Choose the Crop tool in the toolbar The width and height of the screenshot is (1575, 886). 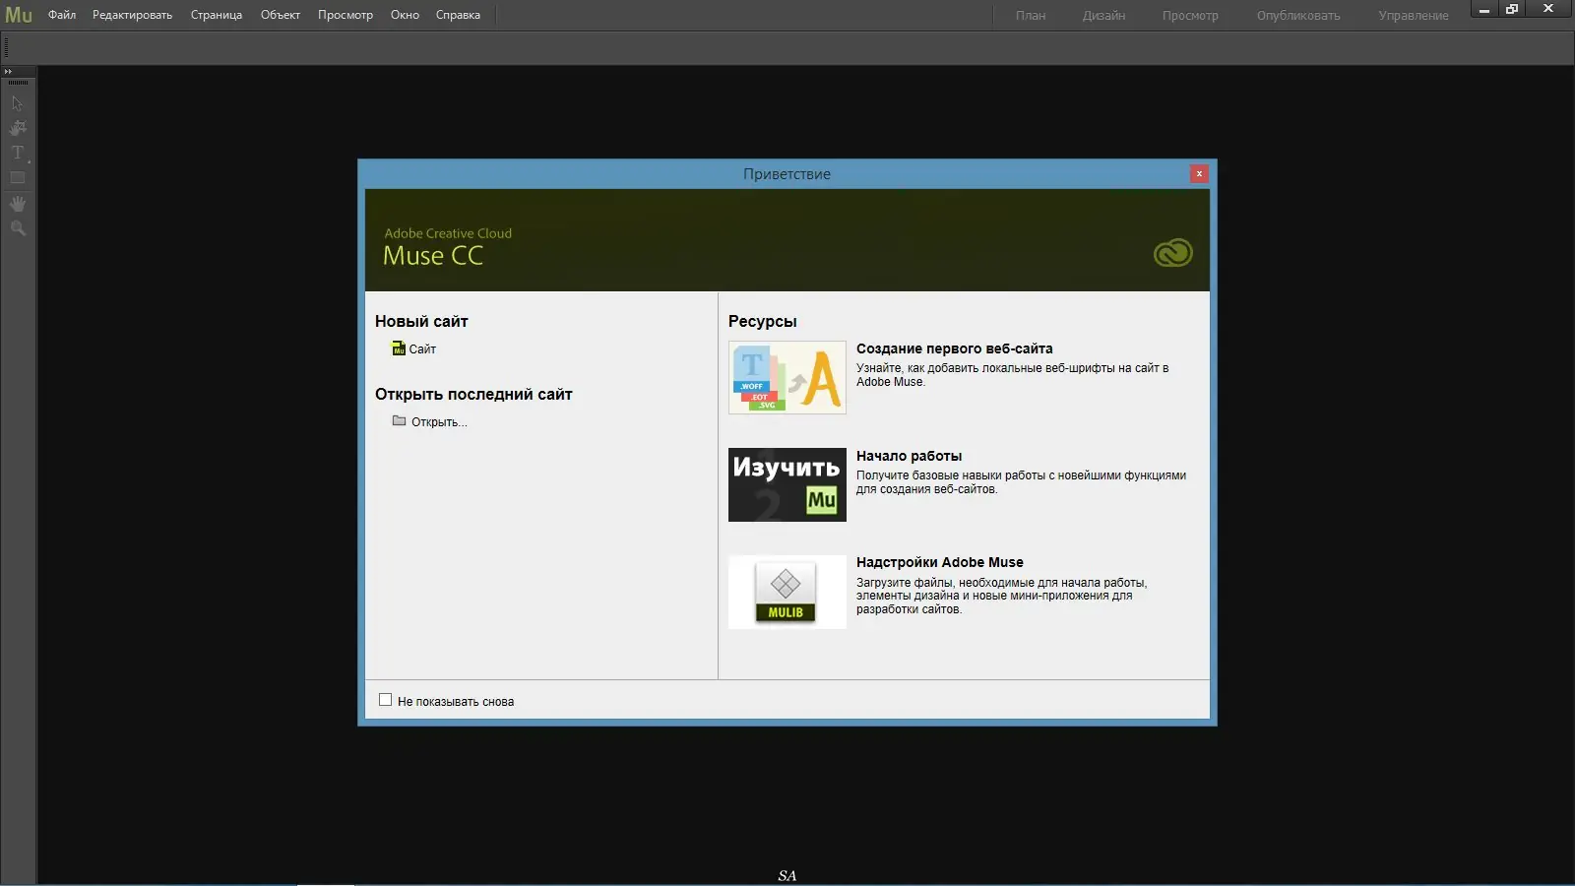click(18, 128)
